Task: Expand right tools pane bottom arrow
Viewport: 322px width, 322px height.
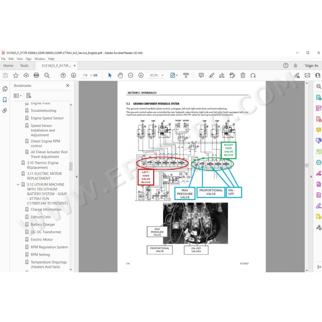Action: tap(319, 267)
